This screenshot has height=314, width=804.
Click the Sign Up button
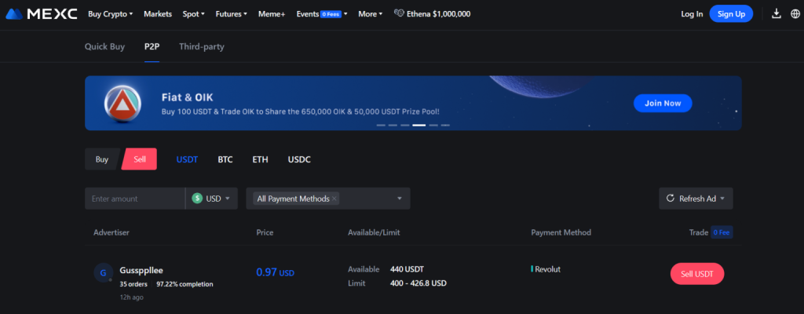[x=731, y=13]
